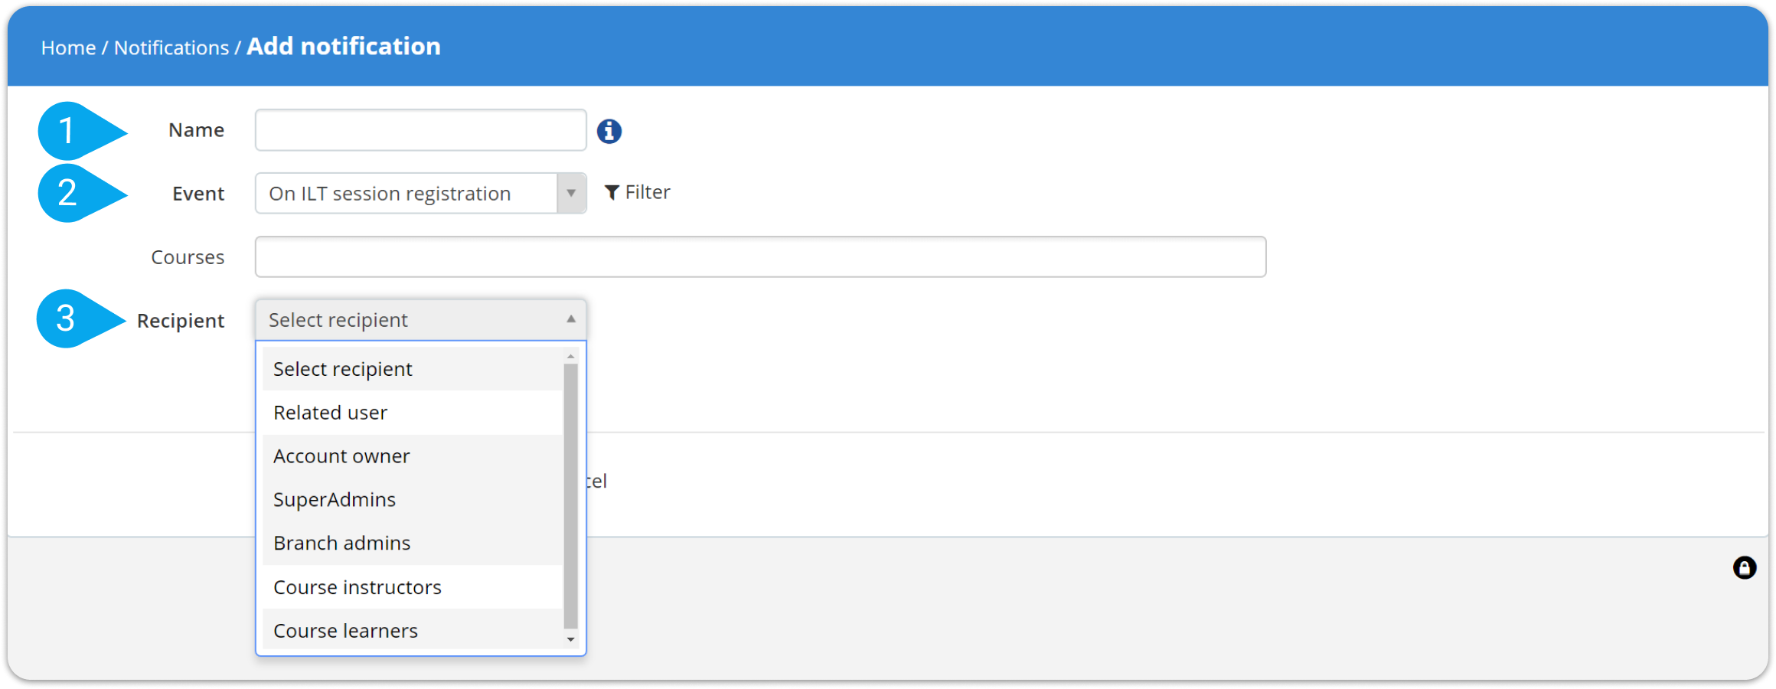Focus the Name text field
The height and width of the screenshot is (689, 1776).
point(420,130)
